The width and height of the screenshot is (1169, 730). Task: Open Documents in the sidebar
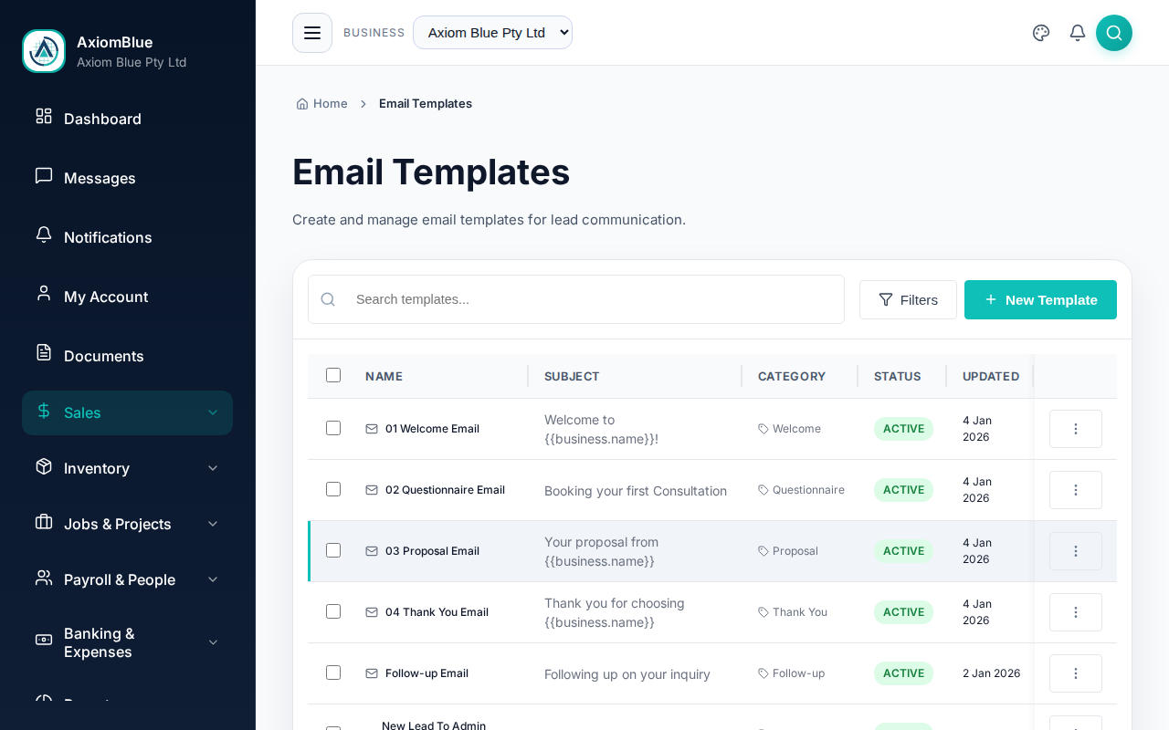pyautogui.click(x=127, y=356)
